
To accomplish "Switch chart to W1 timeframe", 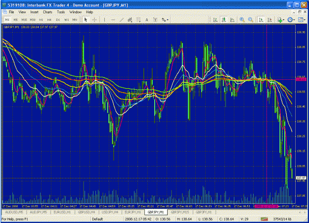I will pyautogui.click(x=66, y=19).
